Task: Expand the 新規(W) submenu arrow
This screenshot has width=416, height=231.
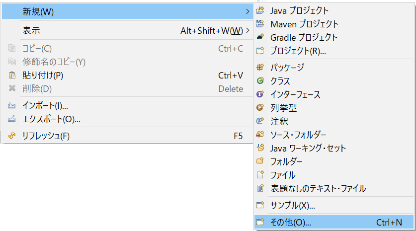Action: coord(248,11)
